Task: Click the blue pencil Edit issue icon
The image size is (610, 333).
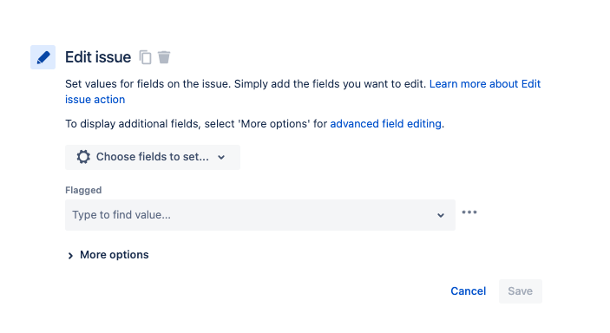Action: (x=43, y=57)
